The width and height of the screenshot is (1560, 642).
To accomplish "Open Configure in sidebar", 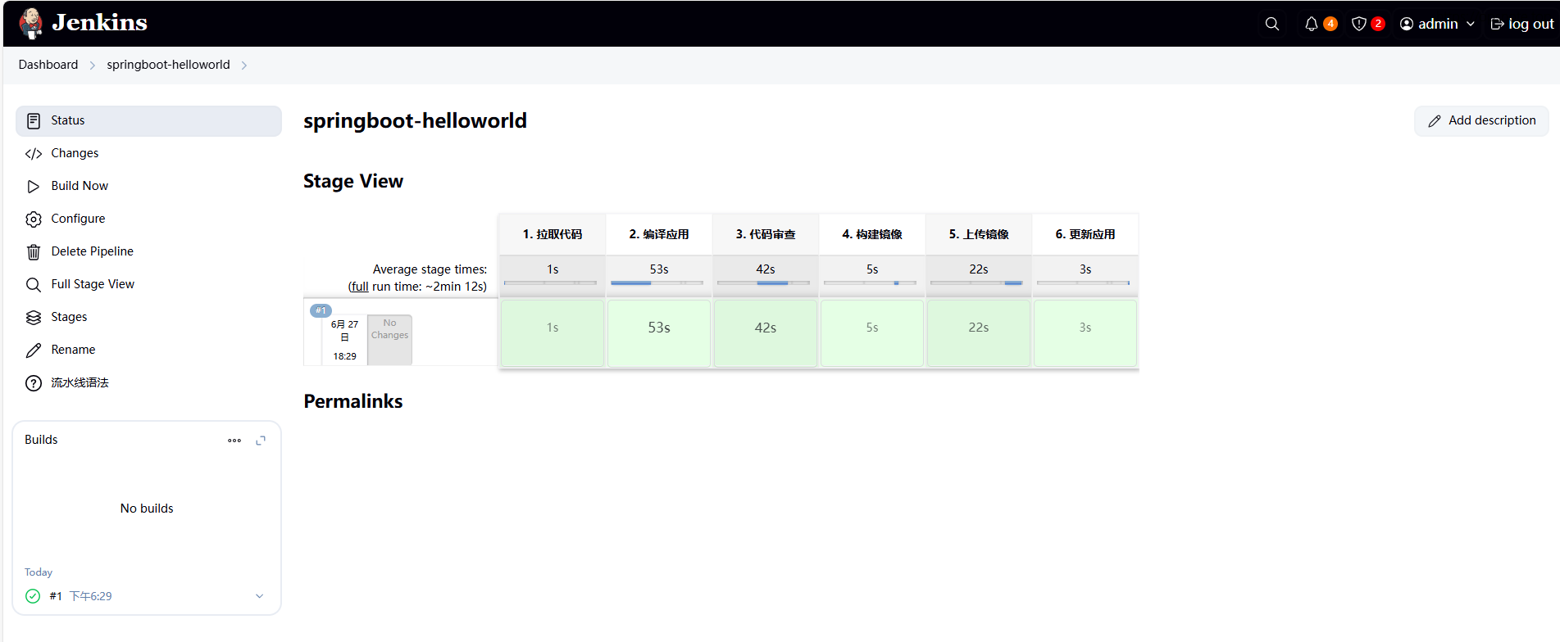I will pos(148,219).
